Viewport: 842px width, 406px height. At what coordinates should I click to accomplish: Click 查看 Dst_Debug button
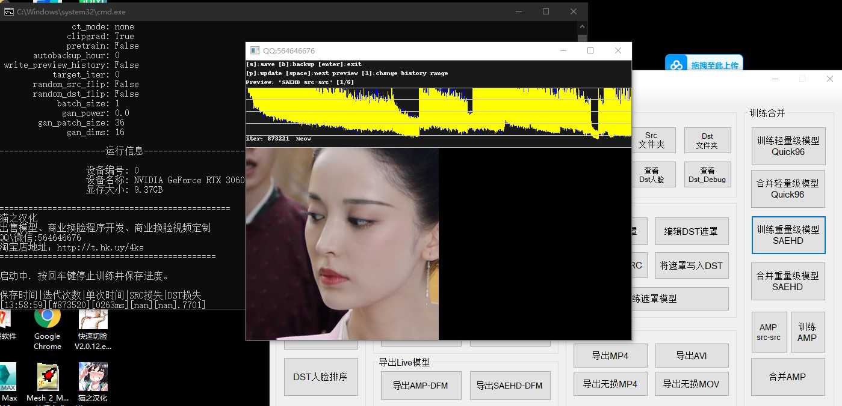(x=707, y=175)
